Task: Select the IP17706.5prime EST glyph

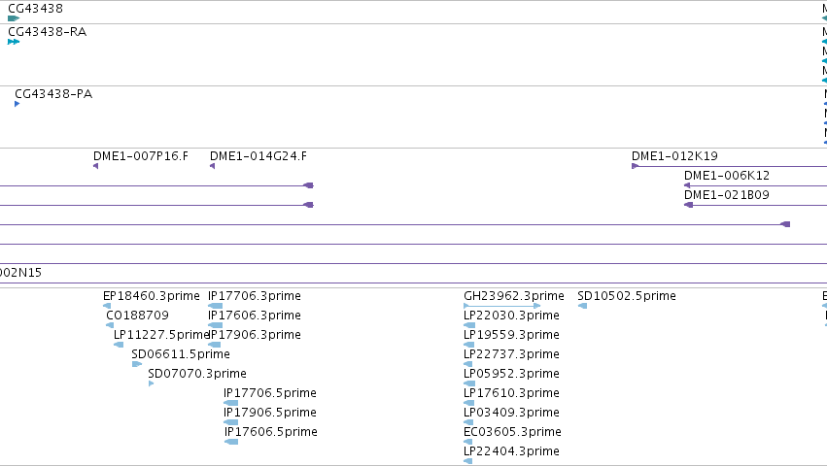Action: point(230,403)
